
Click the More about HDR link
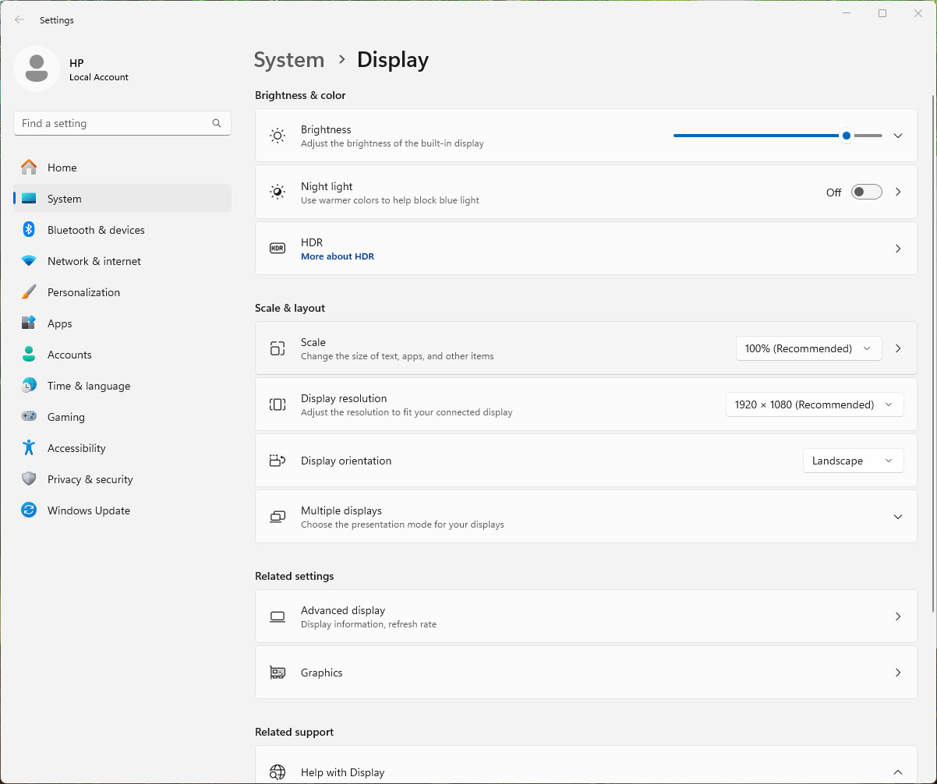(x=338, y=256)
